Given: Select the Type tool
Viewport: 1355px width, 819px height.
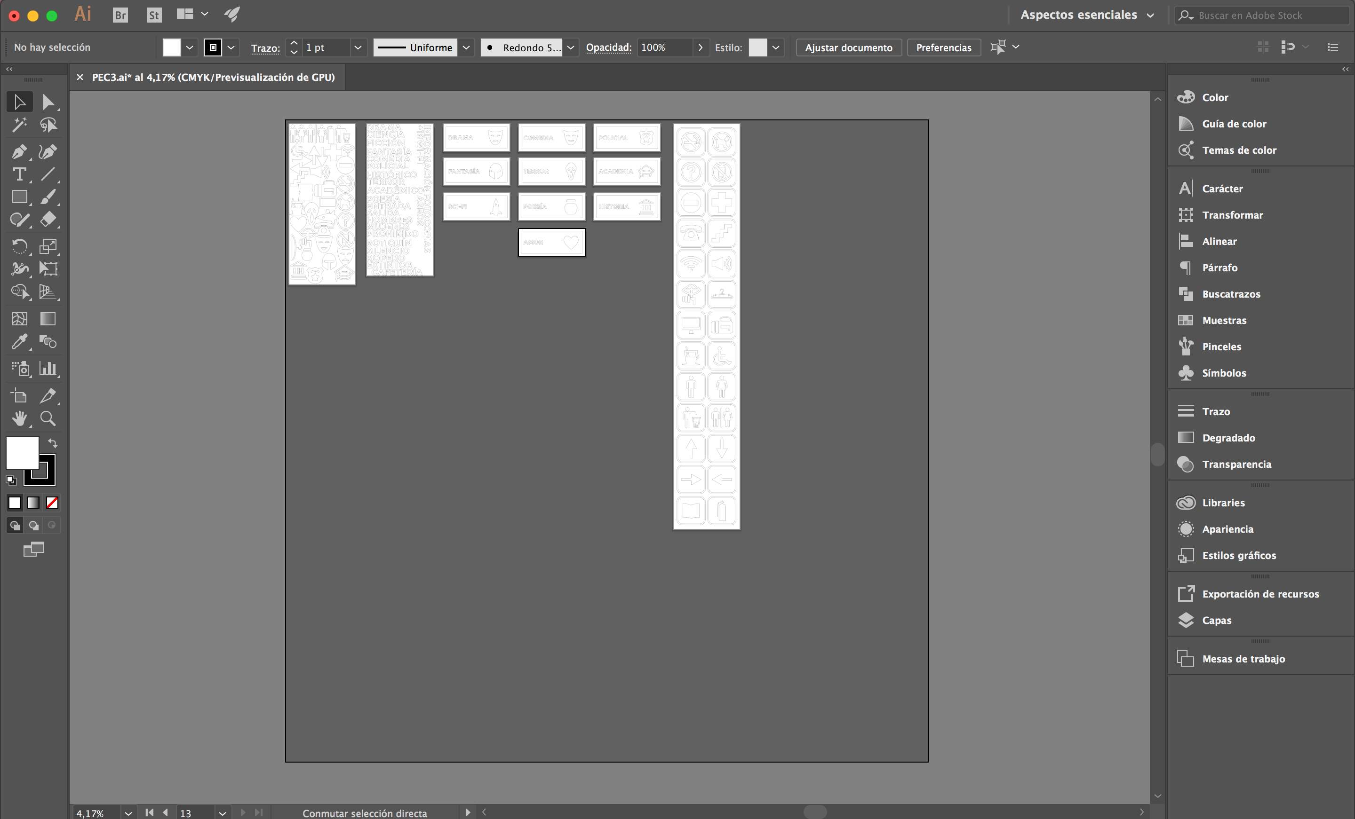Looking at the screenshot, I should 19,174.
